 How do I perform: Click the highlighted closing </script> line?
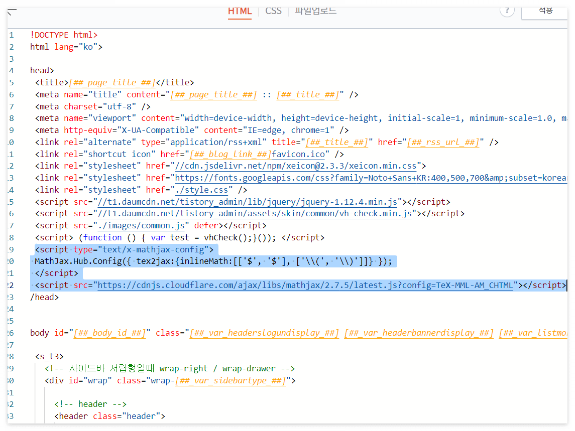coord(56,273)
